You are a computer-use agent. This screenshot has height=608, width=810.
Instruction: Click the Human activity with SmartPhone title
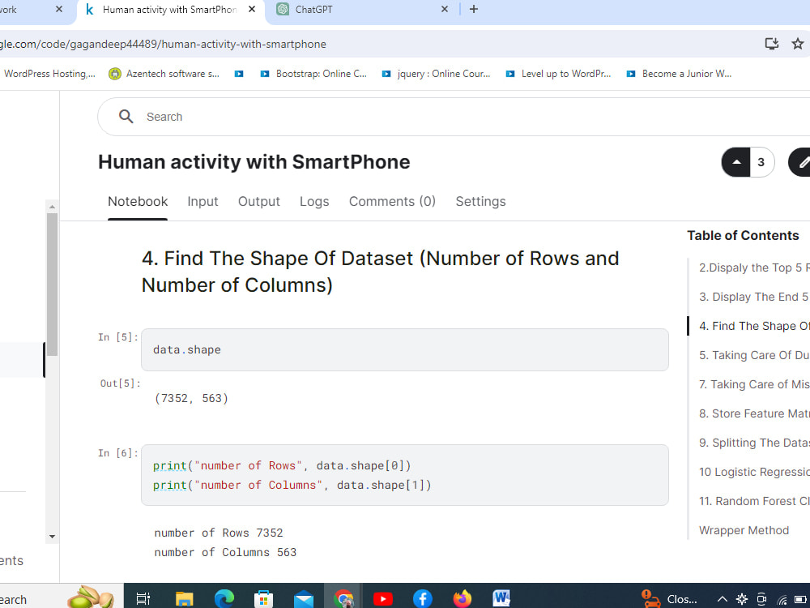pos(254,162)
